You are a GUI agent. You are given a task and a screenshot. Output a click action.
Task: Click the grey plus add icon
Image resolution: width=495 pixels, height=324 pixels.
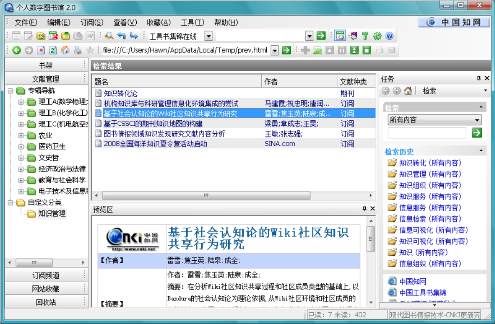[x=305, y=50]
